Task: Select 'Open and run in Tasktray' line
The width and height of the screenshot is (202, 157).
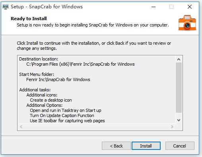Action: click(66, 110)
